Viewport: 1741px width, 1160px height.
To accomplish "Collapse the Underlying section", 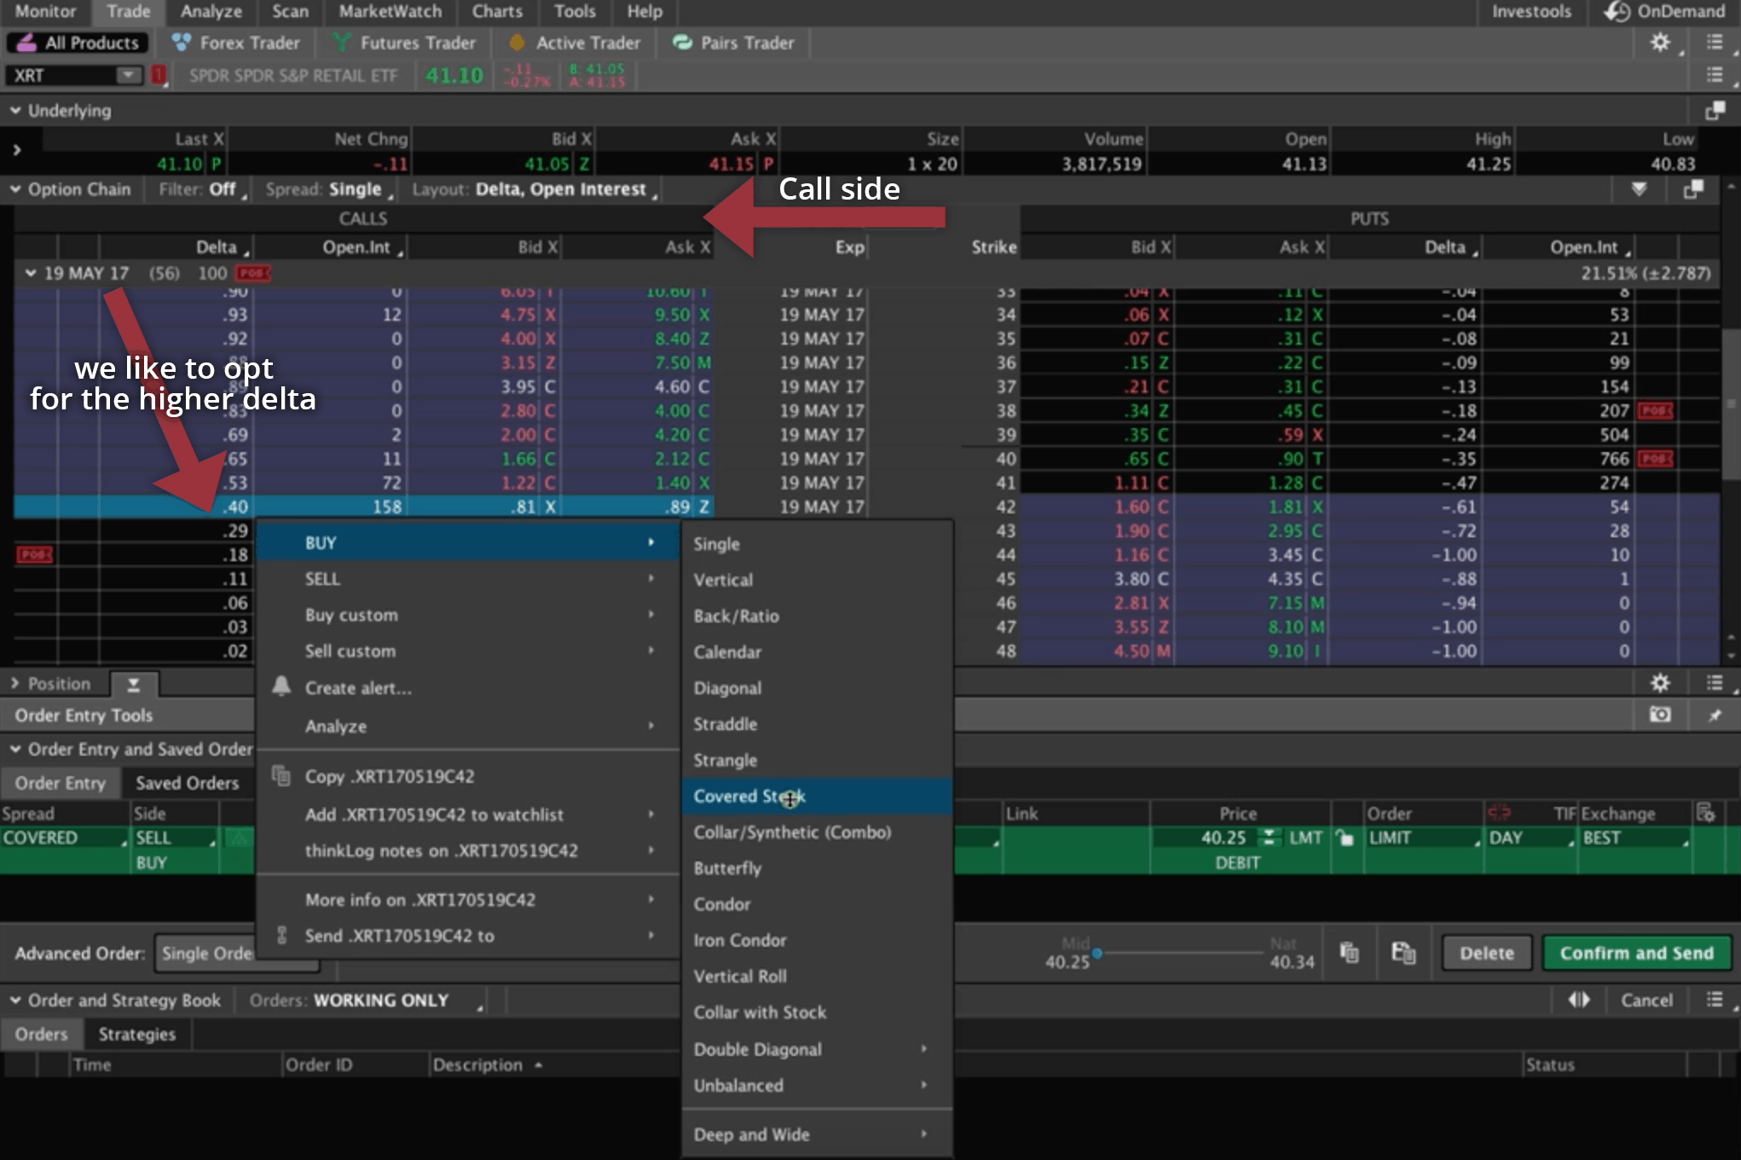I will click(x=15, y=111).
